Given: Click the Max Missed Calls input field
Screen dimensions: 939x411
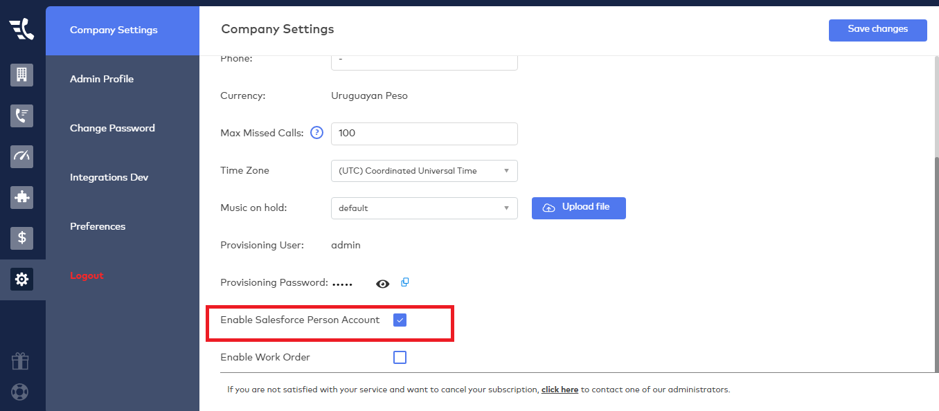Looking at the screenshot, I should (x=424, y=134).
